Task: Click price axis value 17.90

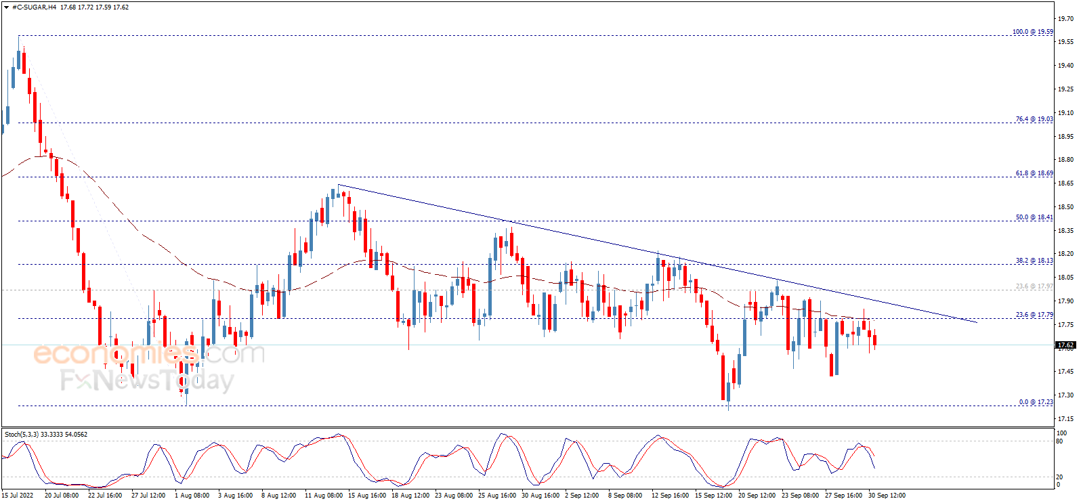Action: tap(1065, 301)
